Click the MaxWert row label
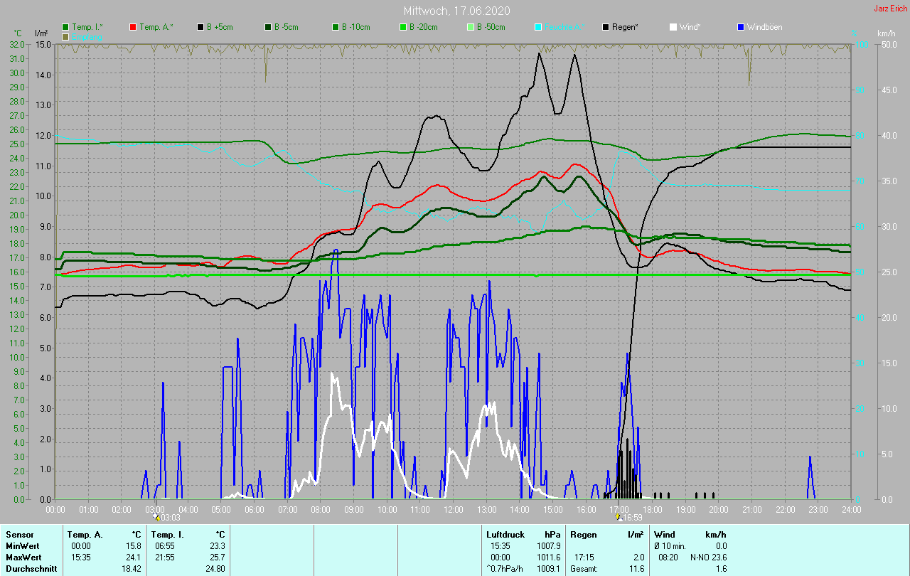The height and width of the screenshot is (576, 910). coord(24,558)
